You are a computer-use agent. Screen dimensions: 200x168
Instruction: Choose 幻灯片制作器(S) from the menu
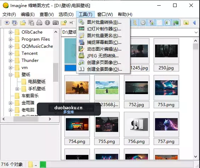(103, 29)
